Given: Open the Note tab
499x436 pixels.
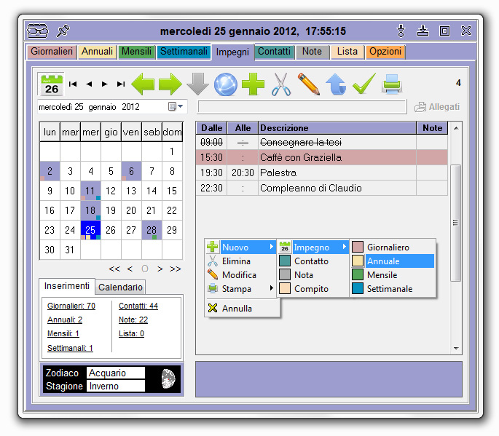Looking at the screenshot, I should tap(312, 52).
